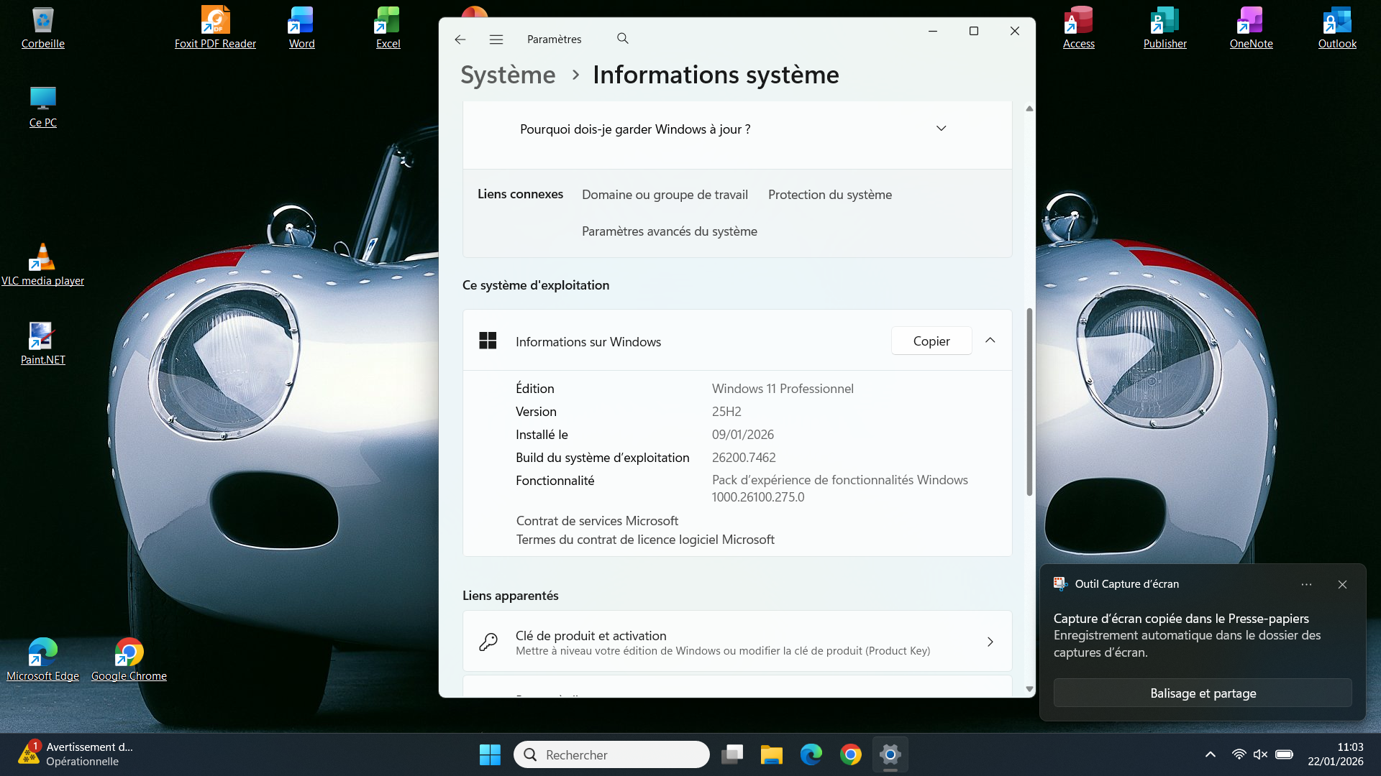
Task: Open the Wi-Fi network tray icon
Action: click(x=1239, y=754)
